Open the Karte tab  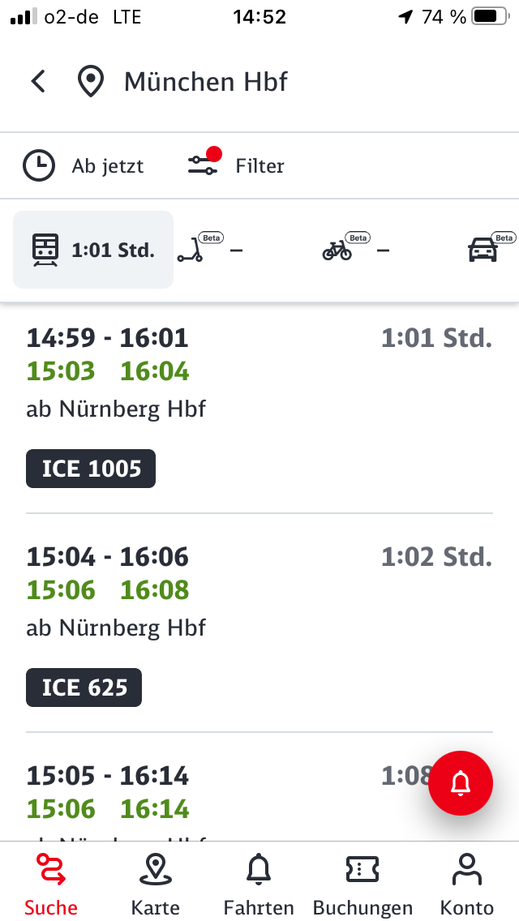(155, 884)
